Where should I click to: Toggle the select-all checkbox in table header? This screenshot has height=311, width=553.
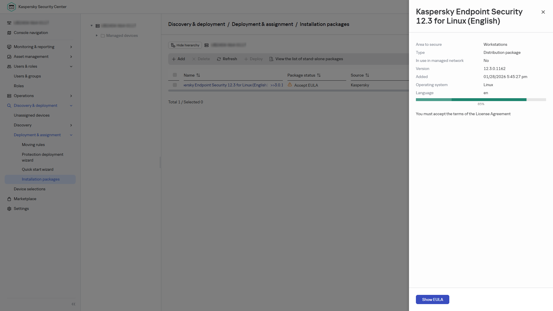point(175,75)
